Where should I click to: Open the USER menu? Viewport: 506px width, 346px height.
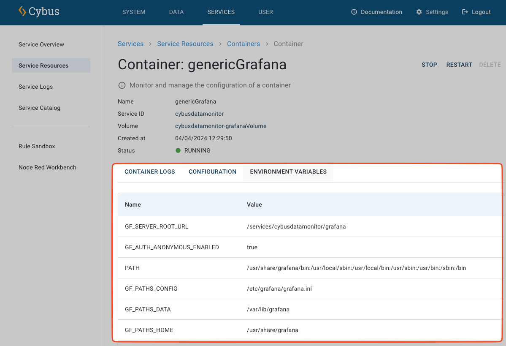[x=265, y=12]
